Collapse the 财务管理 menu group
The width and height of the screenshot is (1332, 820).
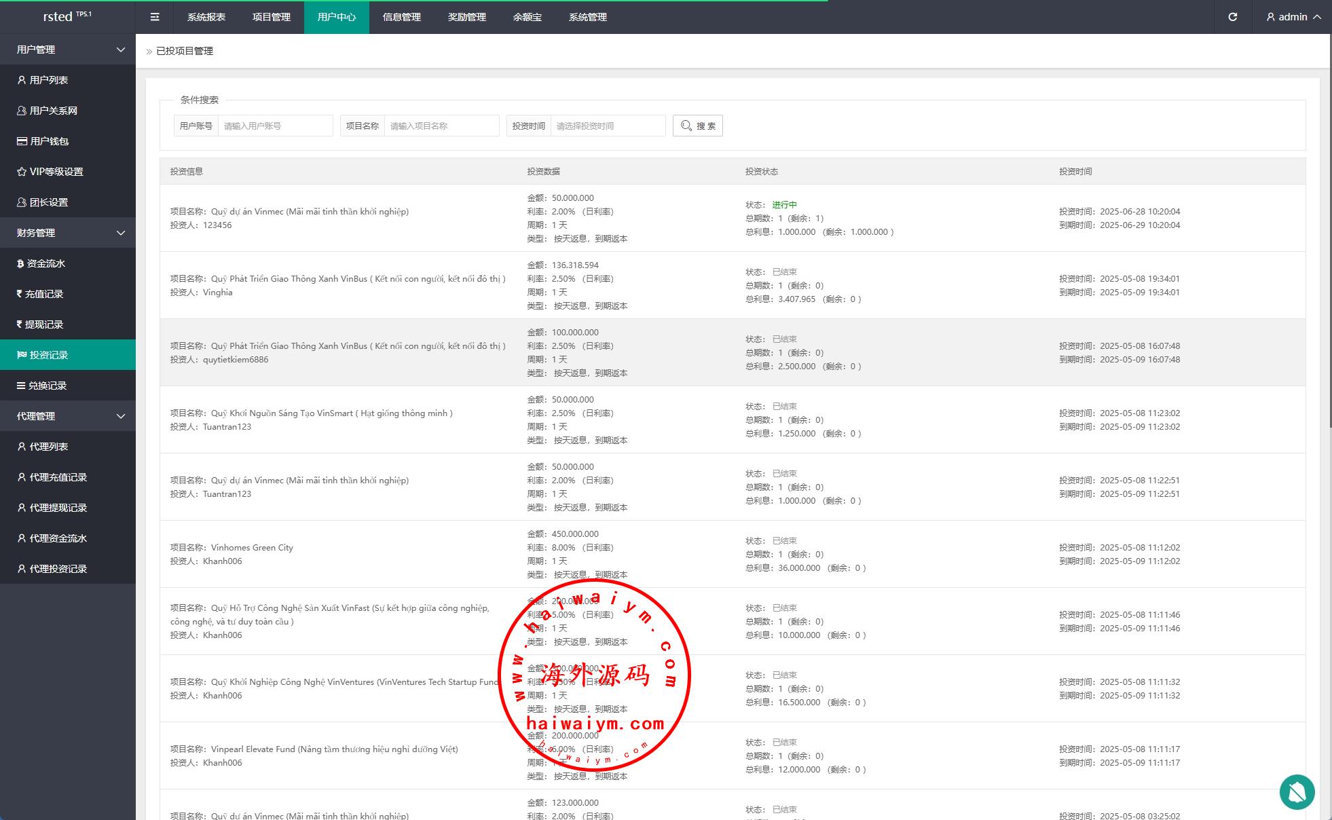[x=68, y=233]
